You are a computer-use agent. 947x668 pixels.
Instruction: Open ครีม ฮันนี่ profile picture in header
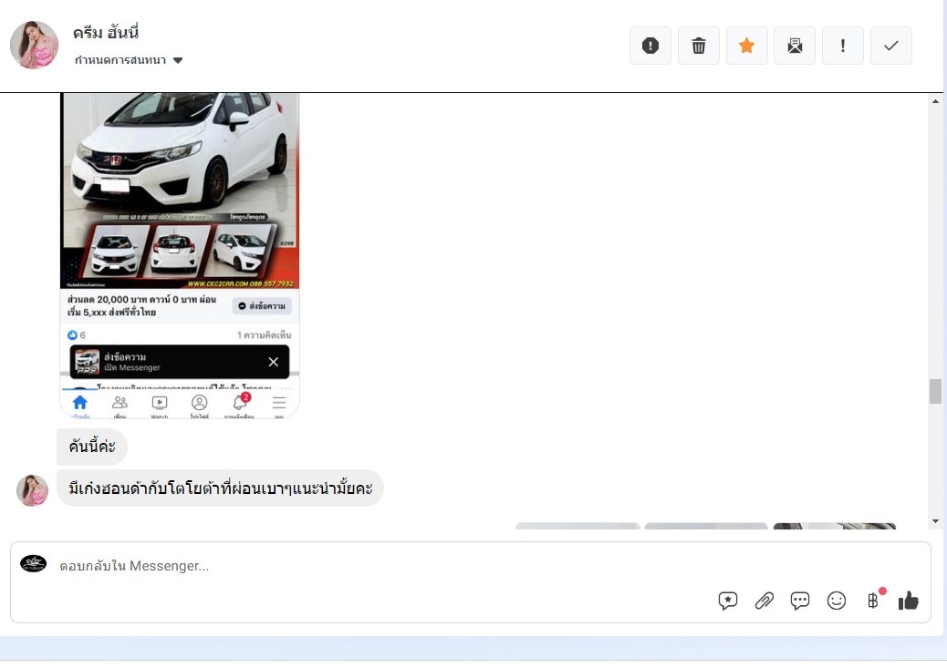[35, 46]
